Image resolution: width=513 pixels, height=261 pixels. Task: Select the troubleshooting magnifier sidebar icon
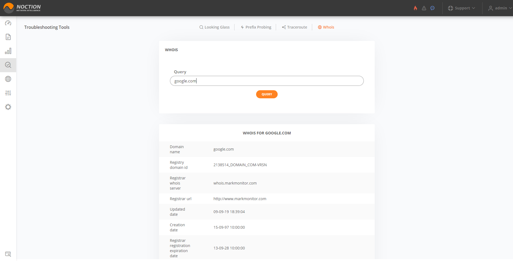8,65
